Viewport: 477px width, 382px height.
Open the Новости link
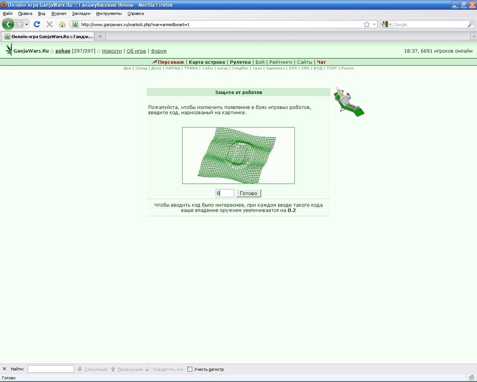point(112,51)
